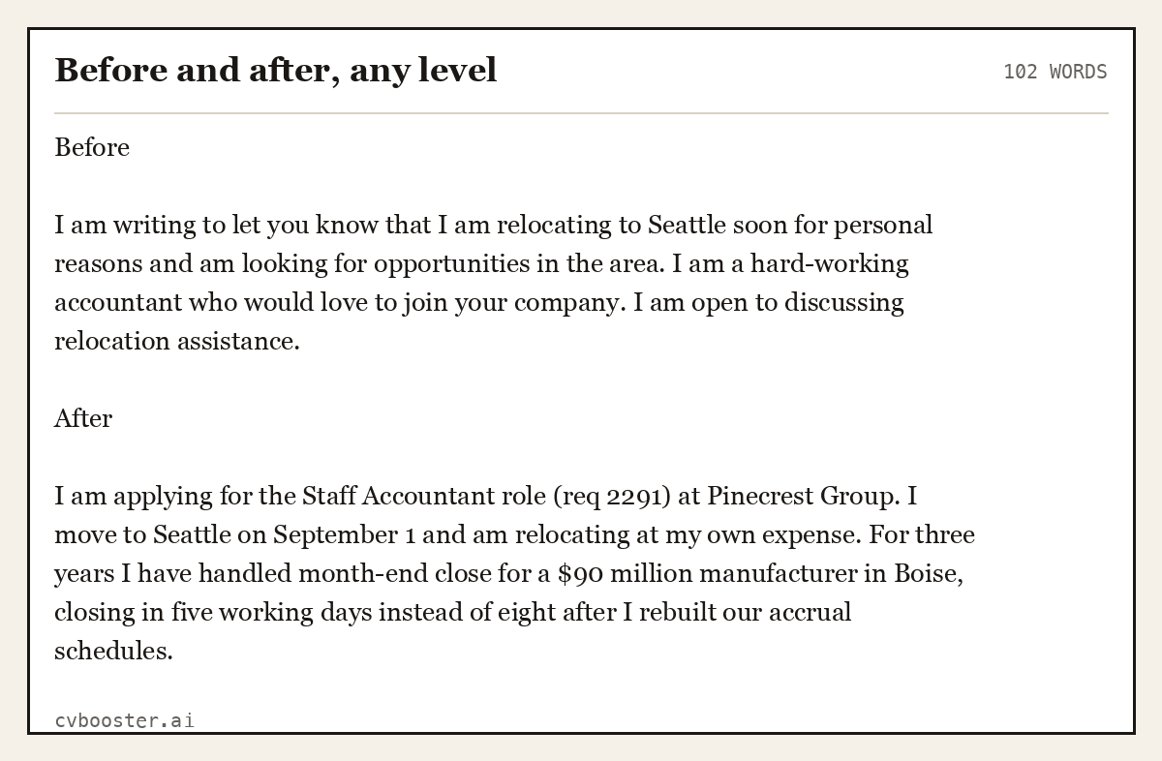Click 'relocation assistance.' in the Before text
The width and height of the screenshot is (1162, 761).
[x=177, y=341]
